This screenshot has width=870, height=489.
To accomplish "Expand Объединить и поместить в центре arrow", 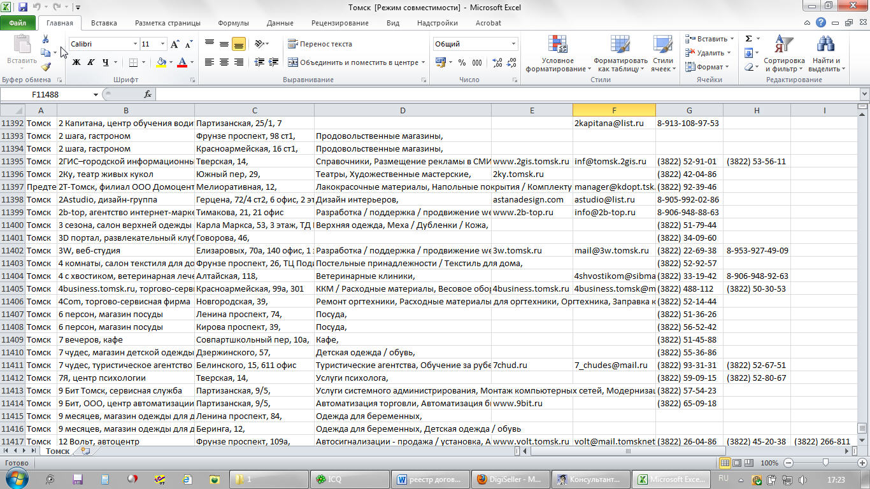I will [424, 62].
